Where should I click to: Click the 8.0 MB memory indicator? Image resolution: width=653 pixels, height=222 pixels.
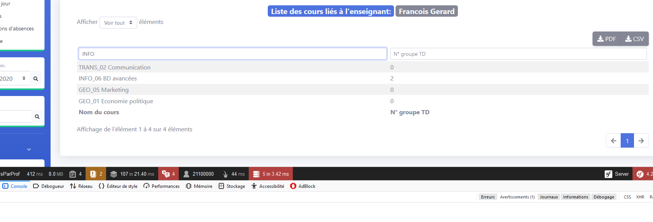[x=56, y=174]
